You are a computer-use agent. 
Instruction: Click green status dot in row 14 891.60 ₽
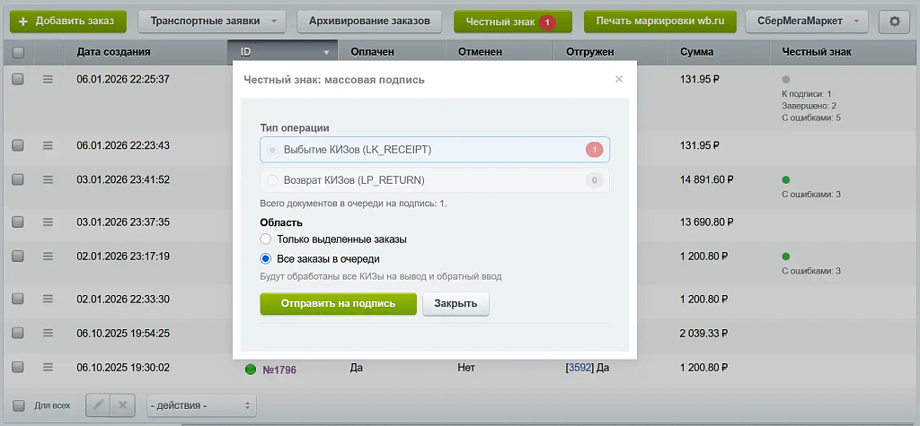click(x=786, y=180)
